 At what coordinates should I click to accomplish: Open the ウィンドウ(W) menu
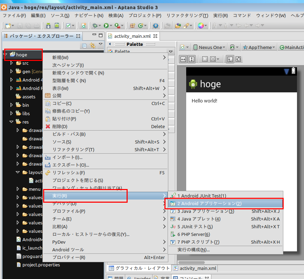point(271,15)
